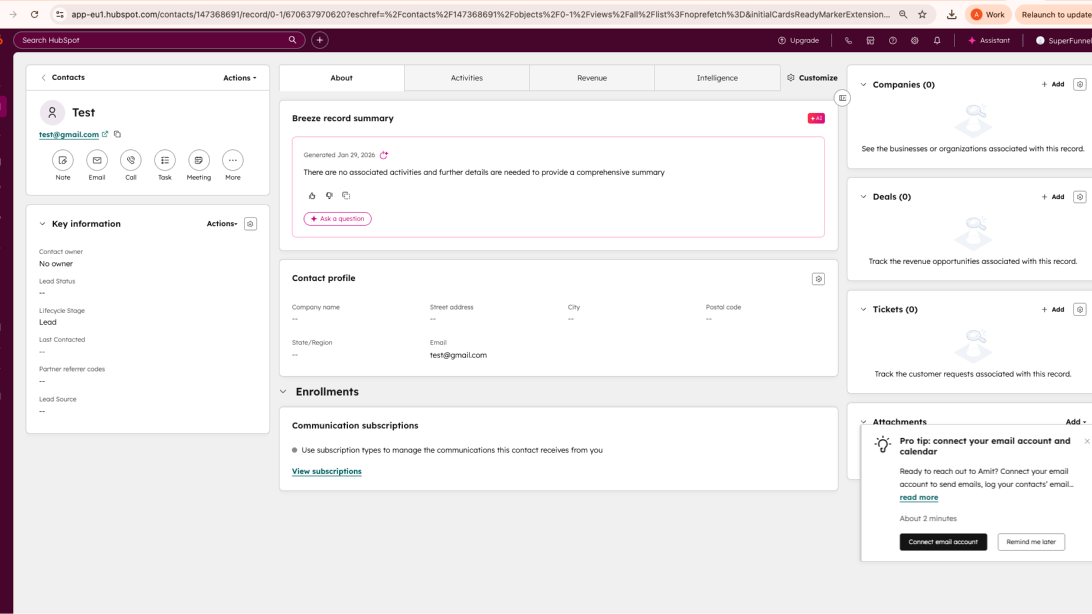
Task: Click the View subscriptions link
Action: pyautogui.click(x=326, y=471)
